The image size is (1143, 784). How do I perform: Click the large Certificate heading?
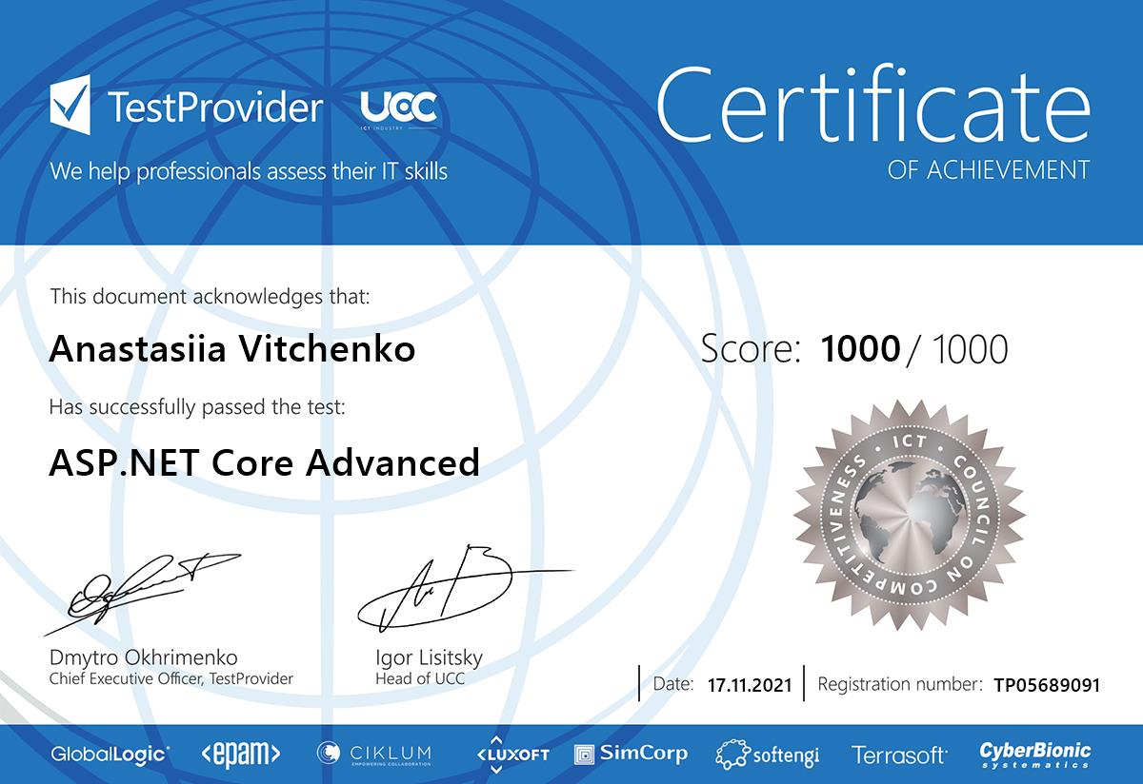[873, 106]
